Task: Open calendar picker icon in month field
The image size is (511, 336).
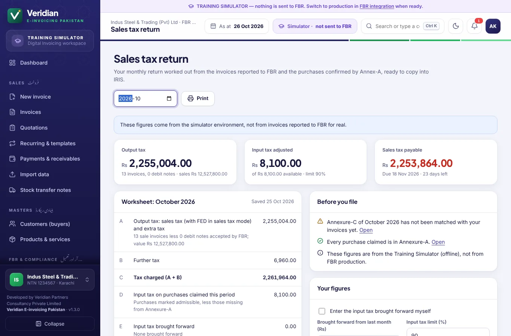Action: pos(169,99)
